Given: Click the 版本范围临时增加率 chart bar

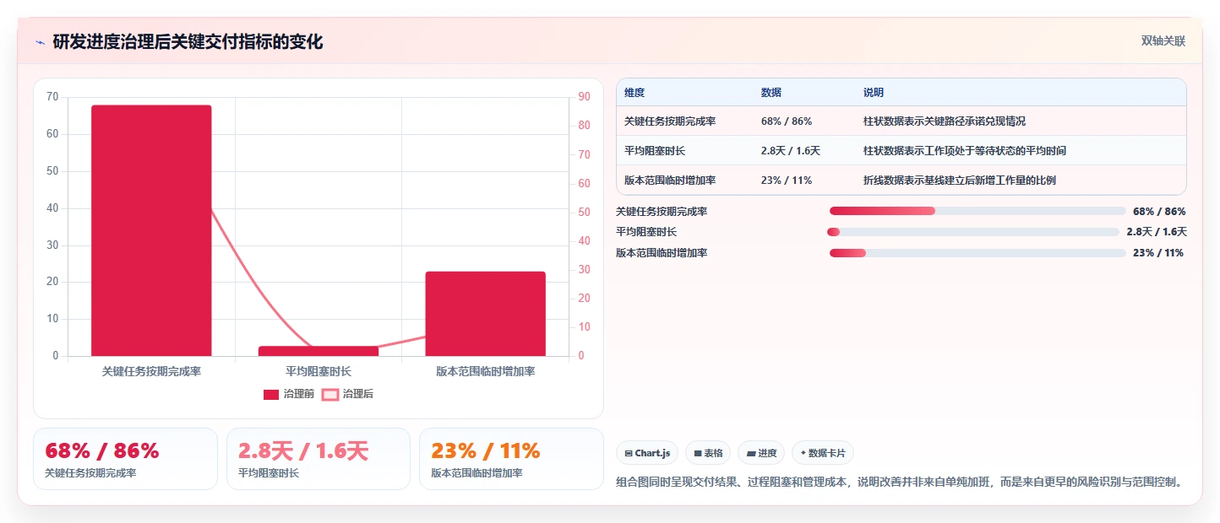Looking at the screenshot, I should [x=485, y=314].
